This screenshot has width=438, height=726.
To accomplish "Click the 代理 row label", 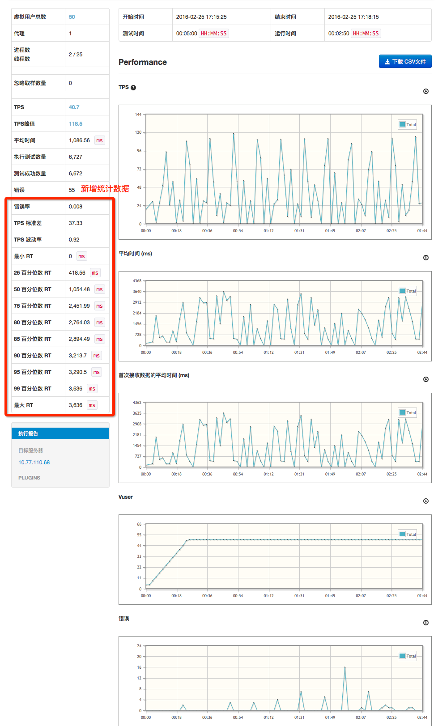I will (x=19, y=34).
